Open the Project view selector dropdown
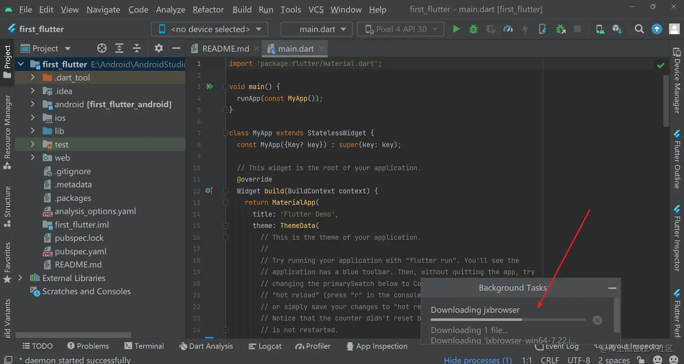The image size is (684, 364). (46, 48)
